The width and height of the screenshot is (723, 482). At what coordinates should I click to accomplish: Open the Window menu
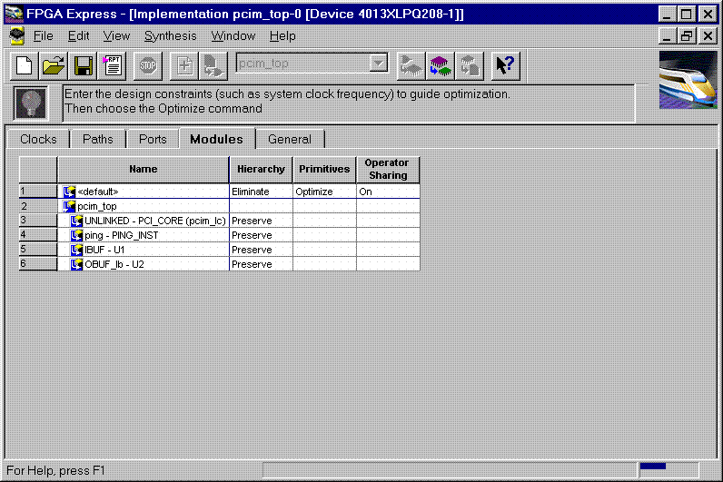[233, 35]
